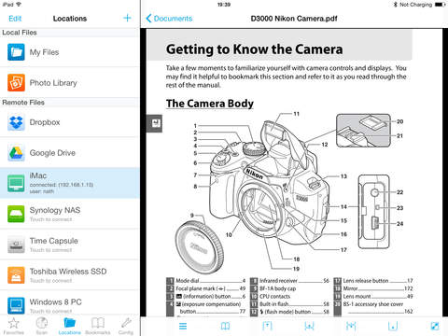448x336 pixels.
Task: Switch to the Bookmarks tab
Action: 98,327
